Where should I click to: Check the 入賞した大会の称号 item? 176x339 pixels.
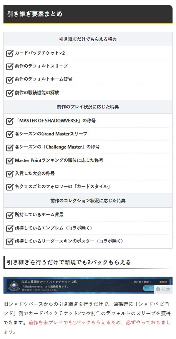[10, 174]
